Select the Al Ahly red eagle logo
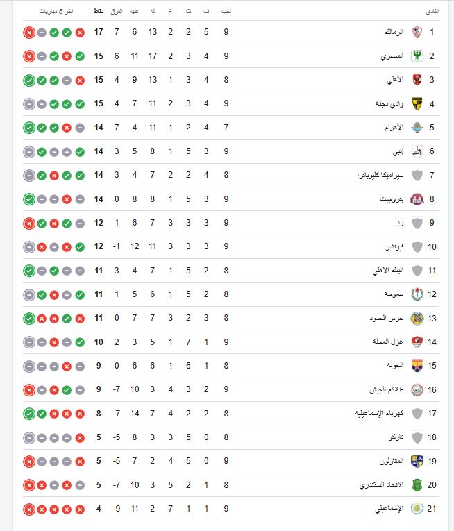The image size is (454, 531). pos(417,80)
